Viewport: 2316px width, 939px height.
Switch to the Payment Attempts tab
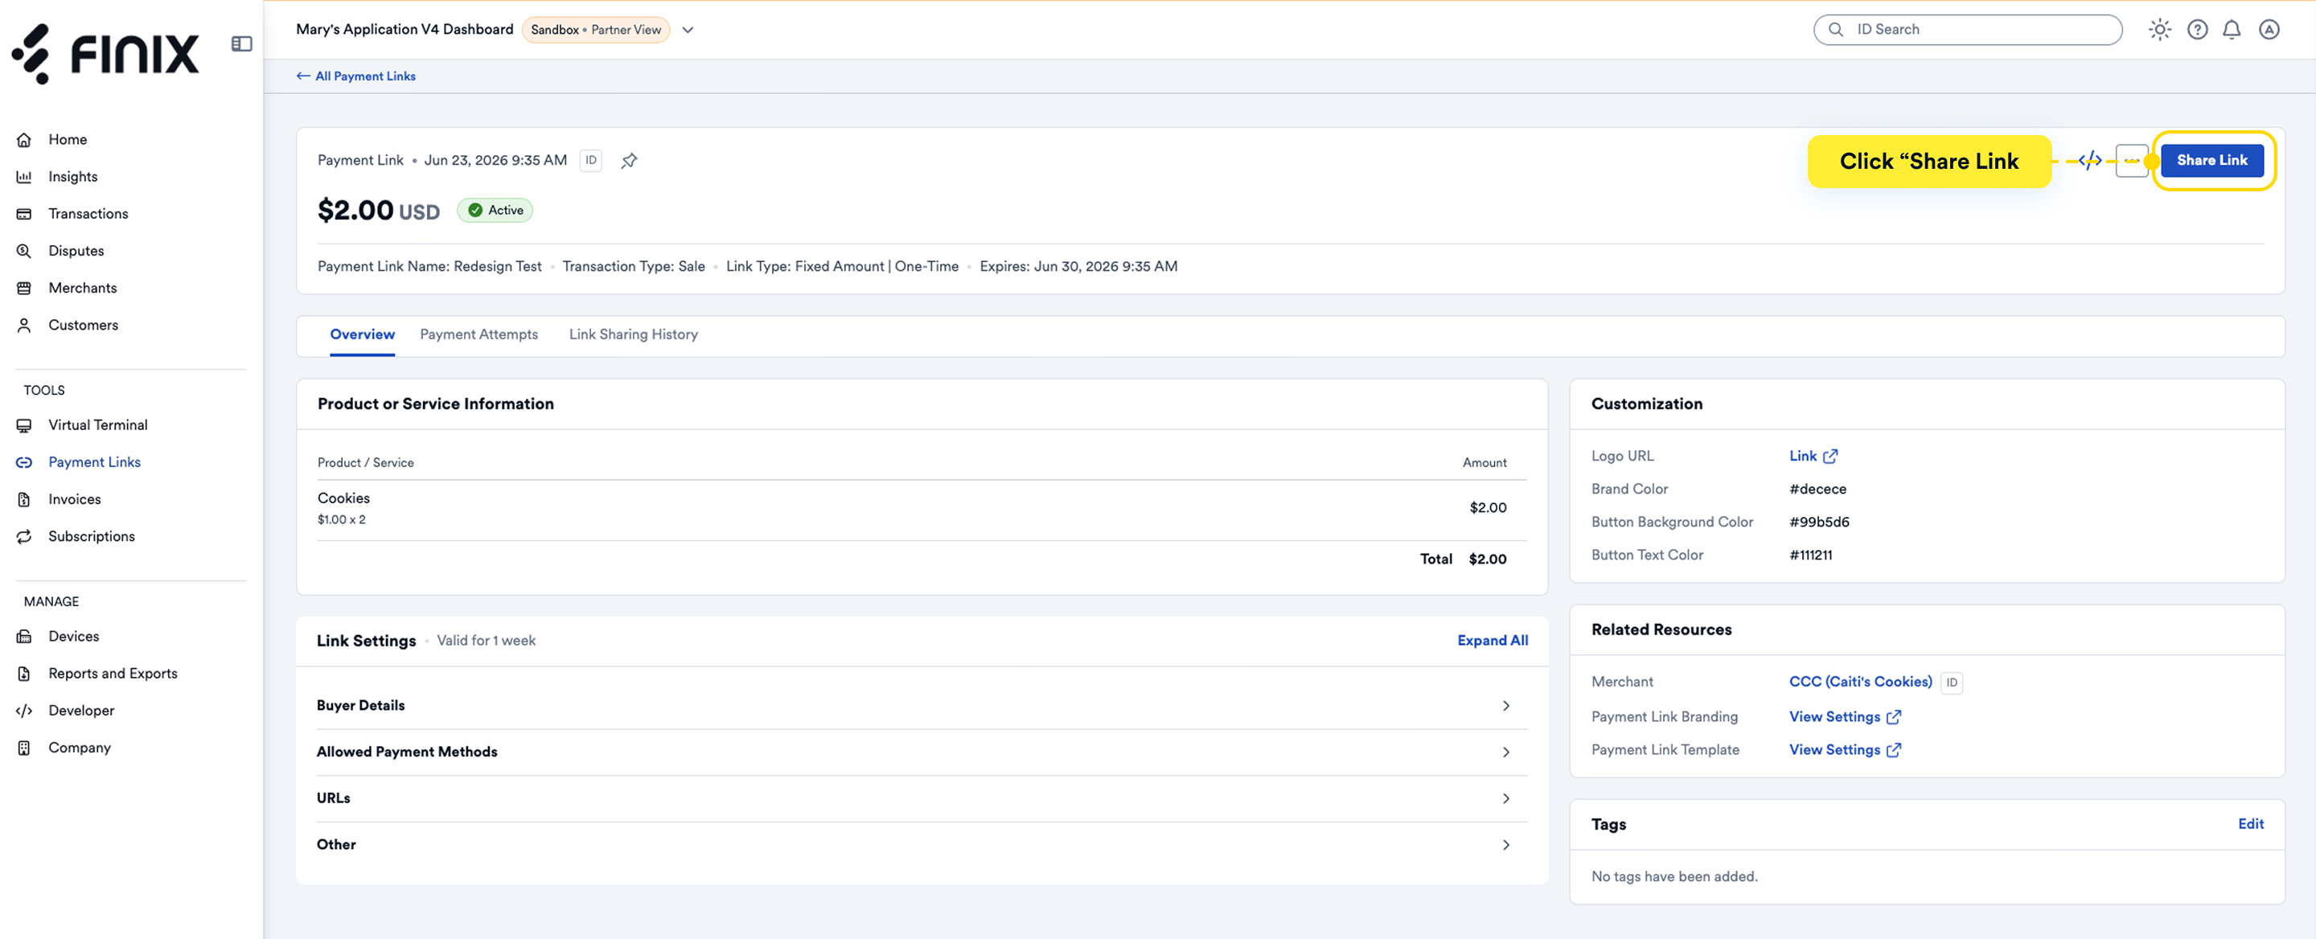point(479,334)
